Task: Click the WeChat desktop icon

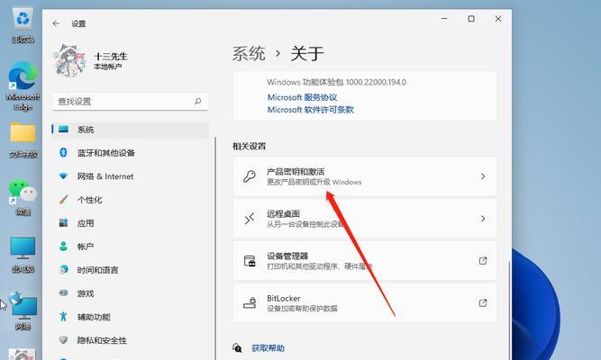Action: [x=23, y=197]
